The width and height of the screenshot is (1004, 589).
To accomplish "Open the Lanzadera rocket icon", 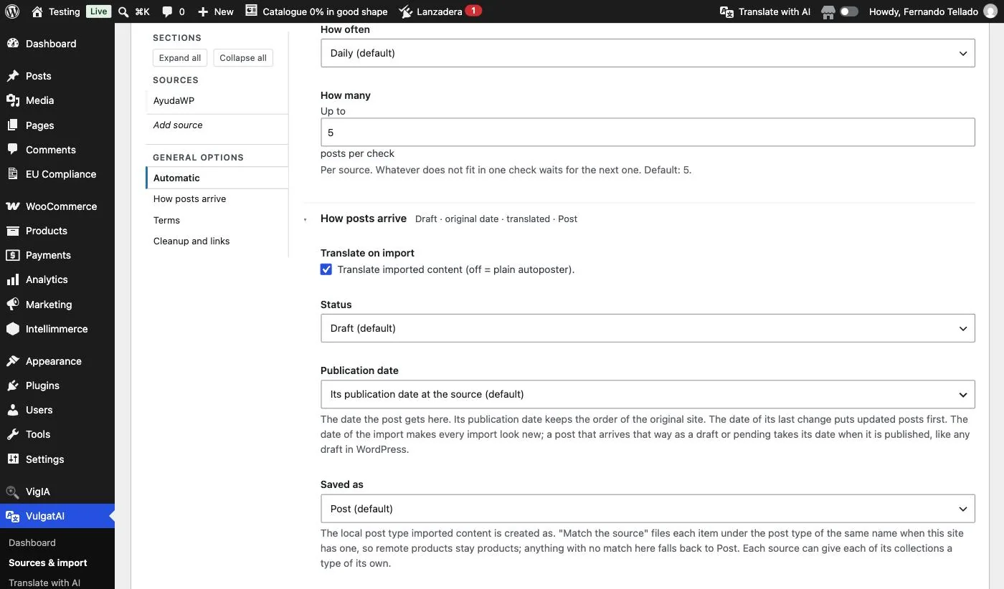I will 406,11.
